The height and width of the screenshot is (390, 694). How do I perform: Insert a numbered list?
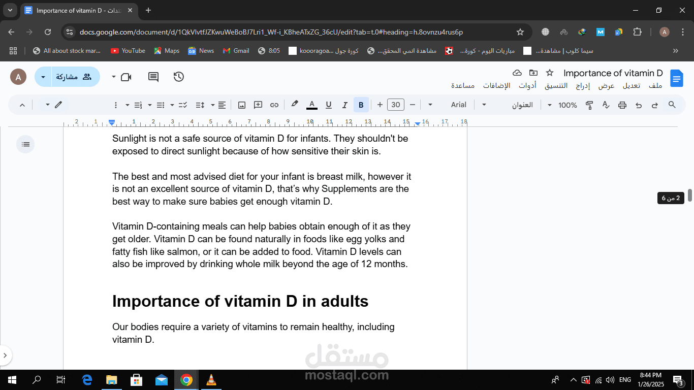click(138, 105)
